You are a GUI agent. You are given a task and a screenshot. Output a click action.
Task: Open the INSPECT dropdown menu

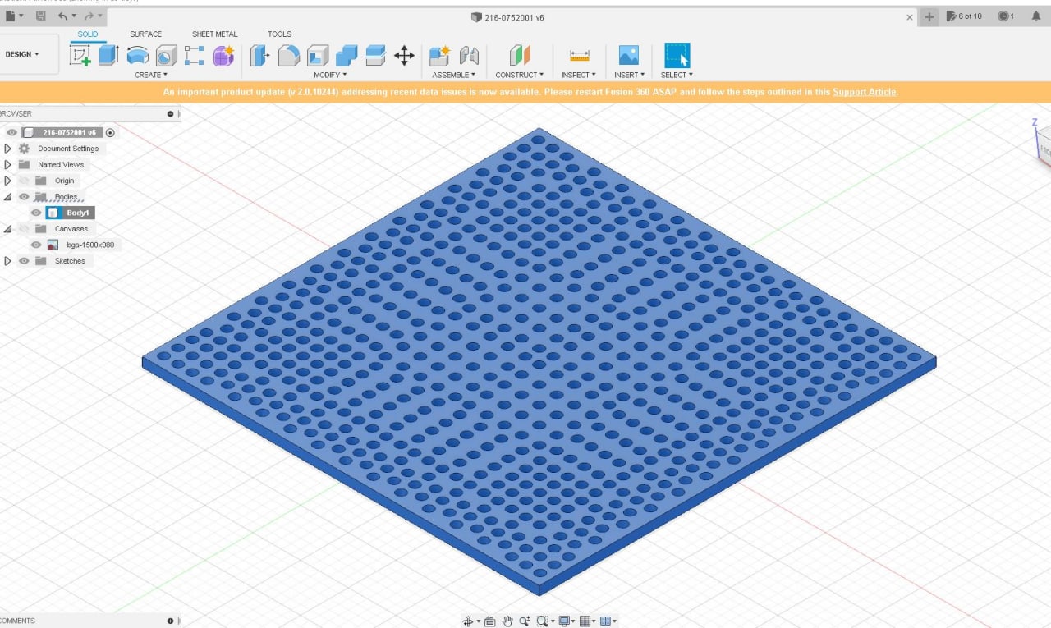click(578, 75)
